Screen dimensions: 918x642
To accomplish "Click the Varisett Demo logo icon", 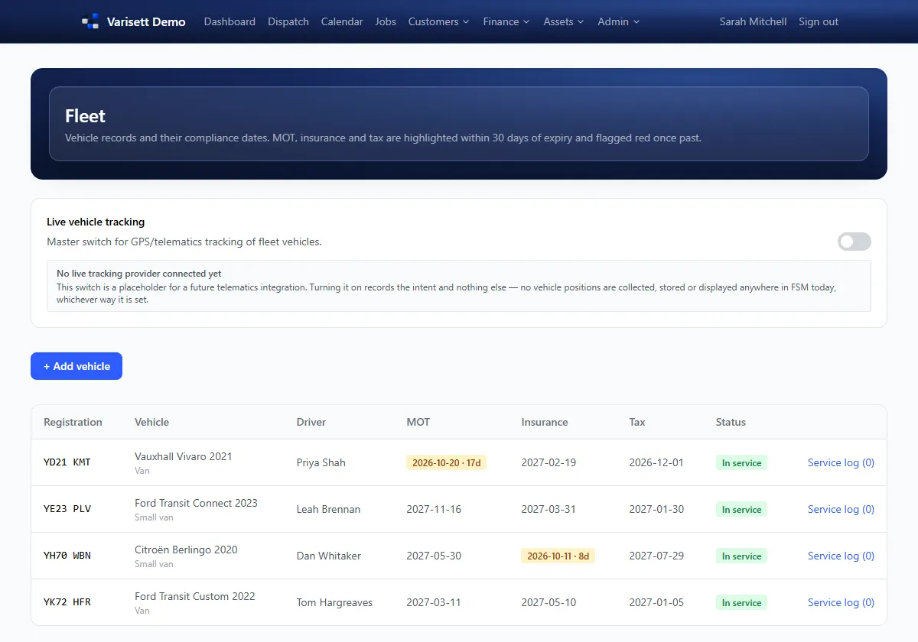I will click(90, 21).
